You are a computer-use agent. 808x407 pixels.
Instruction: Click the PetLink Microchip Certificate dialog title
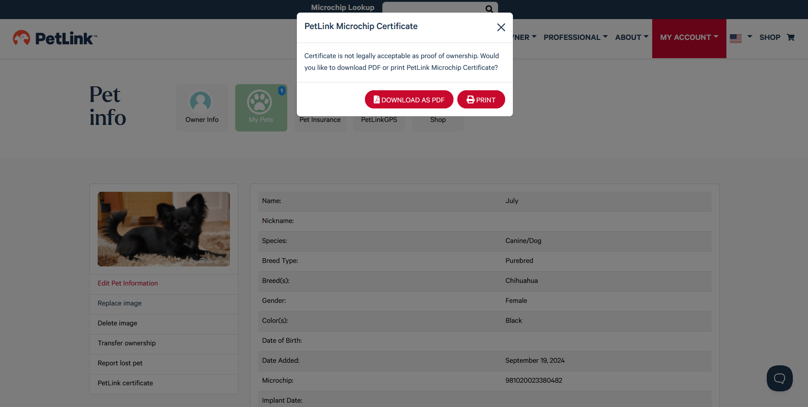[x=361, y=26]
